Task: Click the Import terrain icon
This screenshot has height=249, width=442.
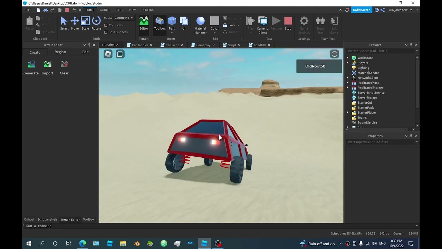Action: coord(48,67)
